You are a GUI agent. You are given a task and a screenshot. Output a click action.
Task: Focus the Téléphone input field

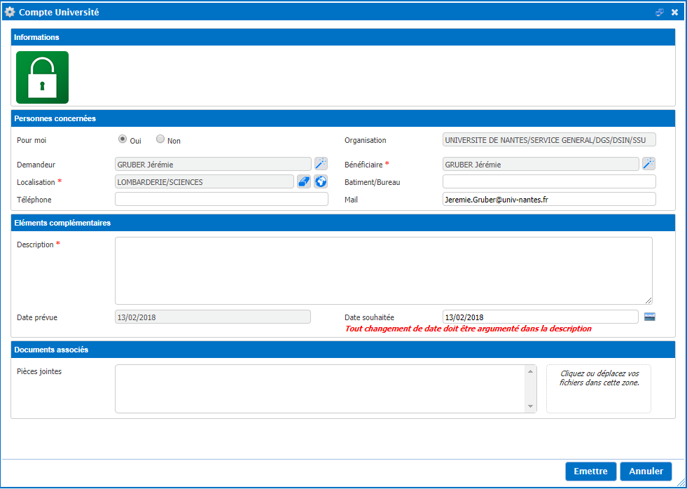(221, 199)
